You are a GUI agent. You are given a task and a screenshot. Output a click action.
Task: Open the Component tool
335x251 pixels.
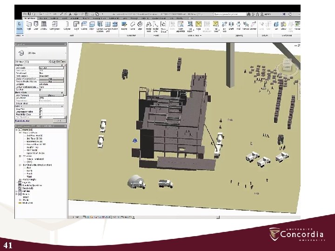click(55, 26)
